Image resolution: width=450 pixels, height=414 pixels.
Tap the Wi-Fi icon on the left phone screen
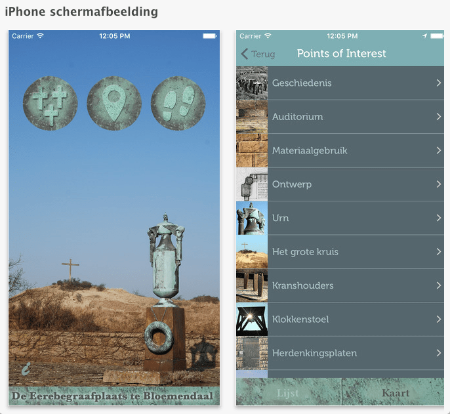click(x=40, y=36)
